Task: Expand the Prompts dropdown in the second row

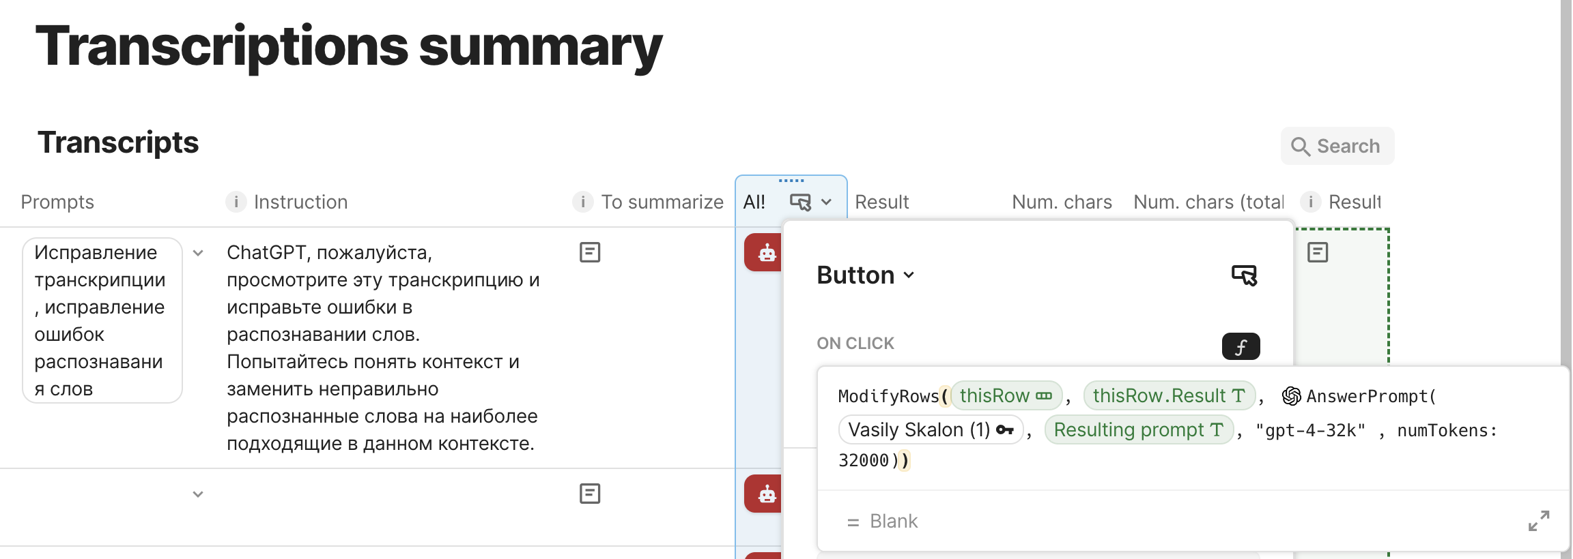Action: 198,494
